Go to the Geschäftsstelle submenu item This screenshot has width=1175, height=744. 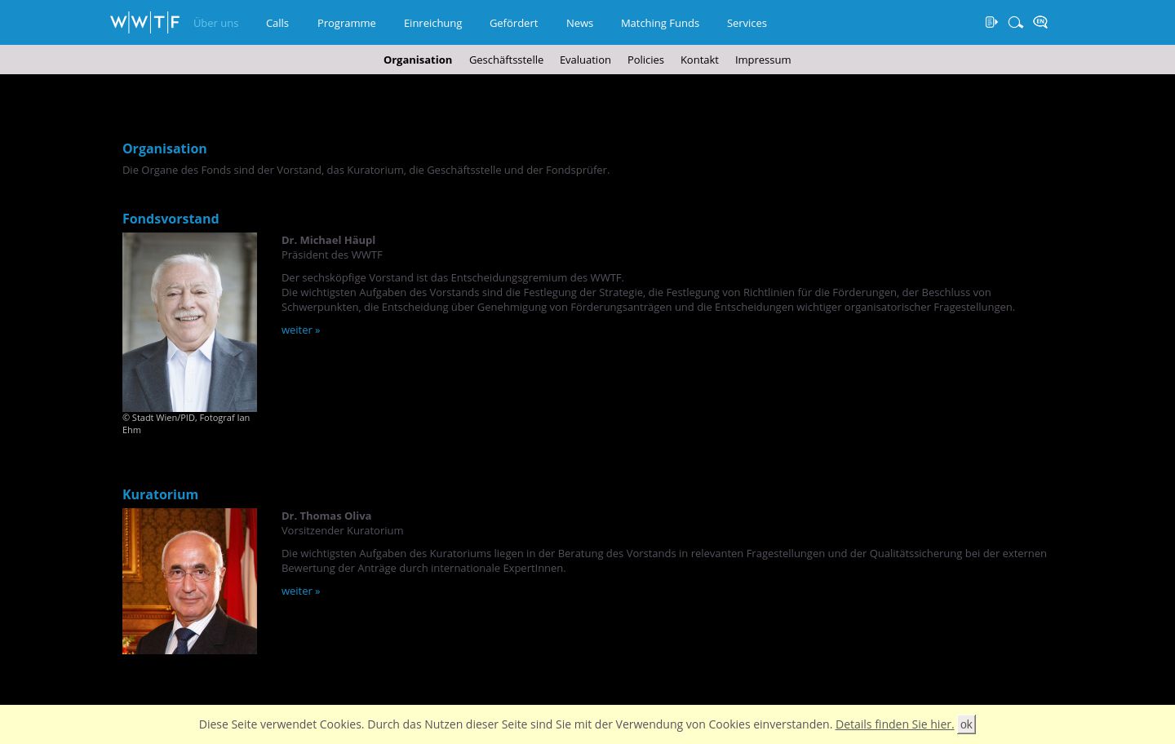click(x=506, y=60)
